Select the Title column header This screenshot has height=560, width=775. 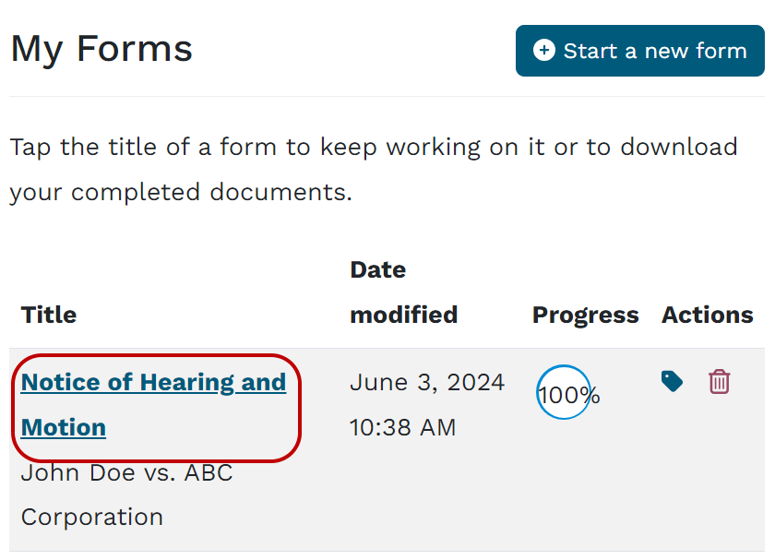pos(48,315)
